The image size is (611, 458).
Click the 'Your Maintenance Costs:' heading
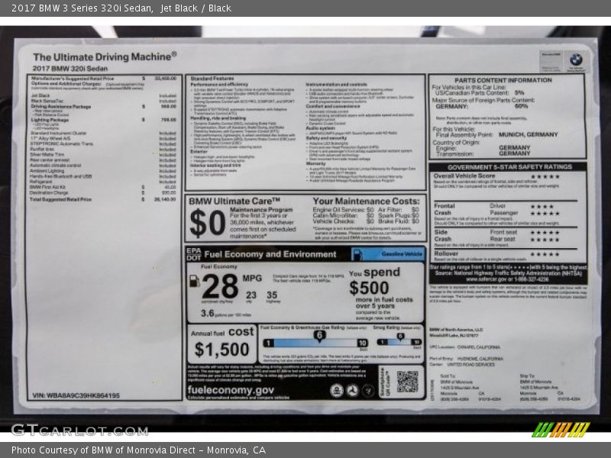(x=367, y=201)
